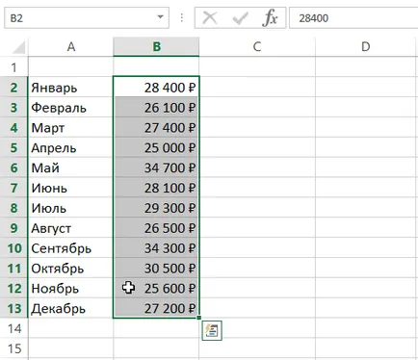Select row 15 header
418x360 pixels.
13,348
